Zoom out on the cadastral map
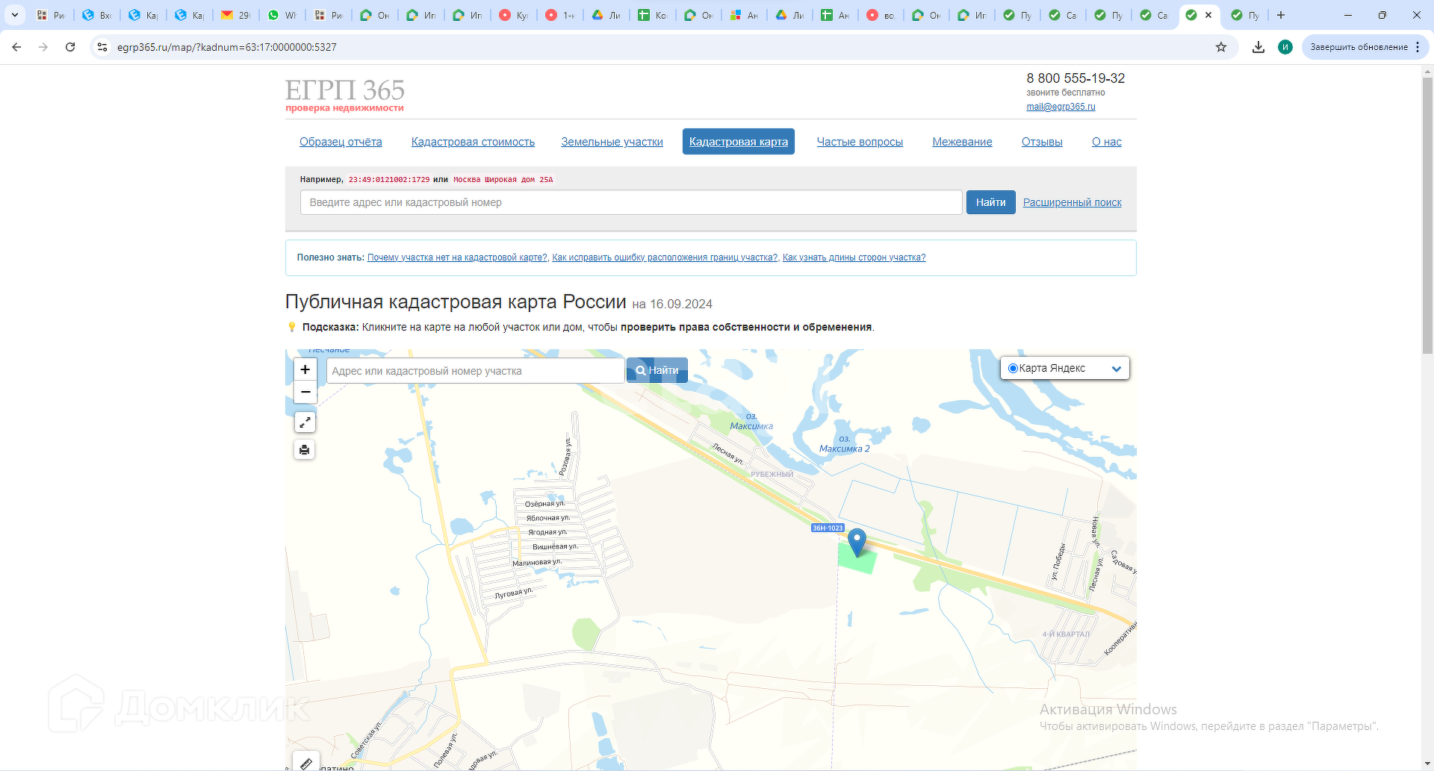 coord(305,392)
